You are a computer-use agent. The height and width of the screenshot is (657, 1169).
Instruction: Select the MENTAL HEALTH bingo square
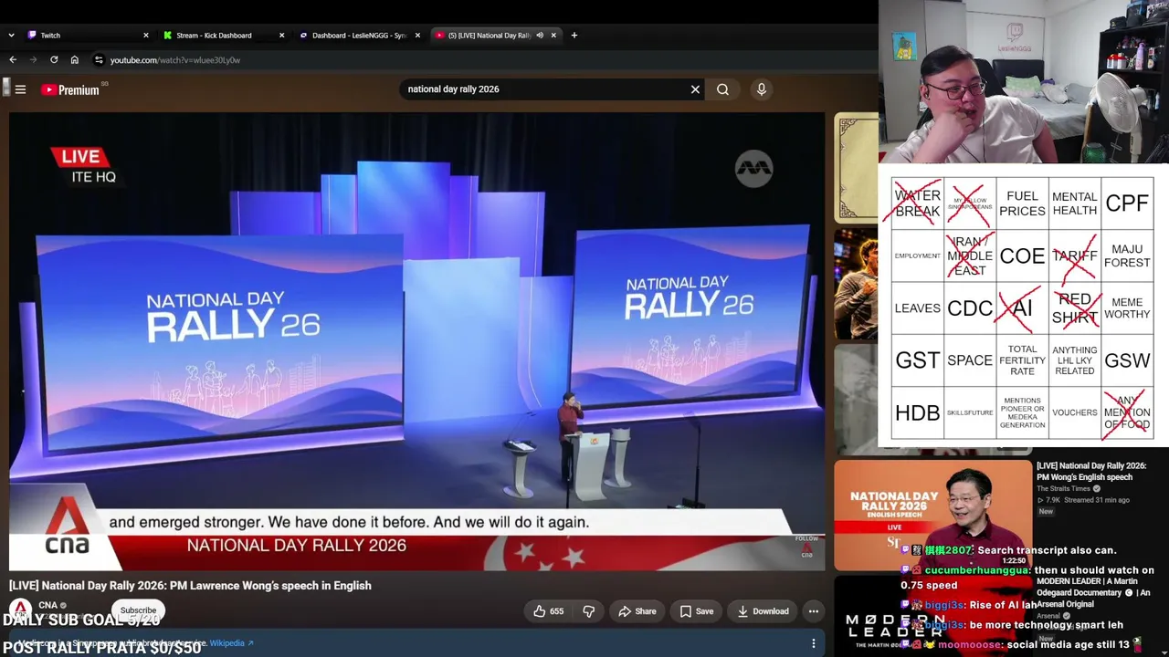(x=1075, y=203)
